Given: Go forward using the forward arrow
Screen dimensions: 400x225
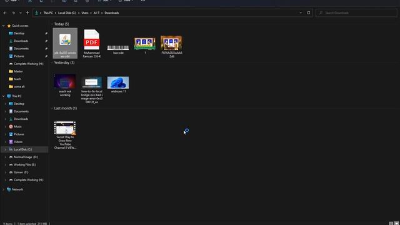Looking at the screenshot, I should click(13, 12).
